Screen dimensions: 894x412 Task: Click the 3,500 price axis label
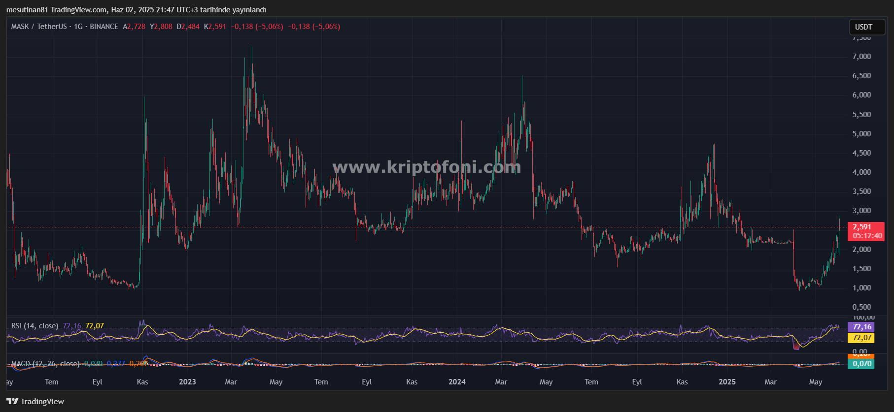861,191
